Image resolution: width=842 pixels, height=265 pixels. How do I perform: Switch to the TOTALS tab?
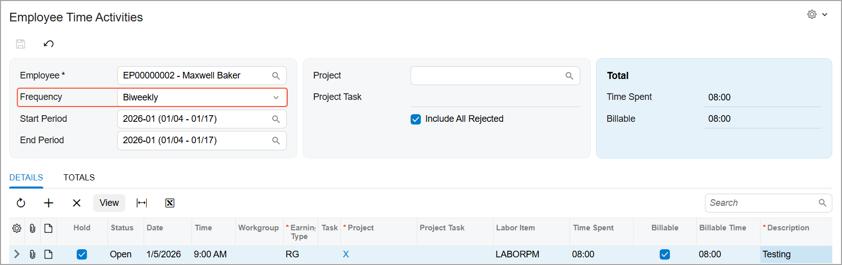coord(79,177)
